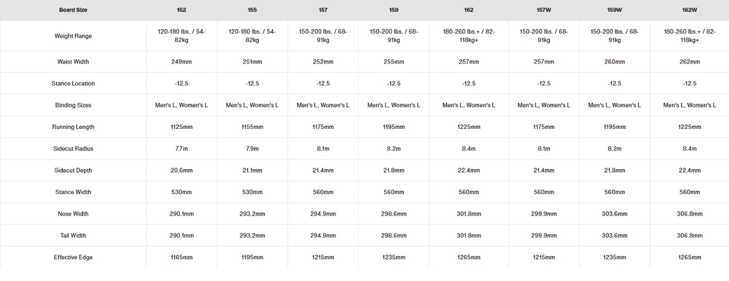Viewport: 729px width, 281px height.
Task: Select the 262mm waist width cell
Action: pos(689,62)
